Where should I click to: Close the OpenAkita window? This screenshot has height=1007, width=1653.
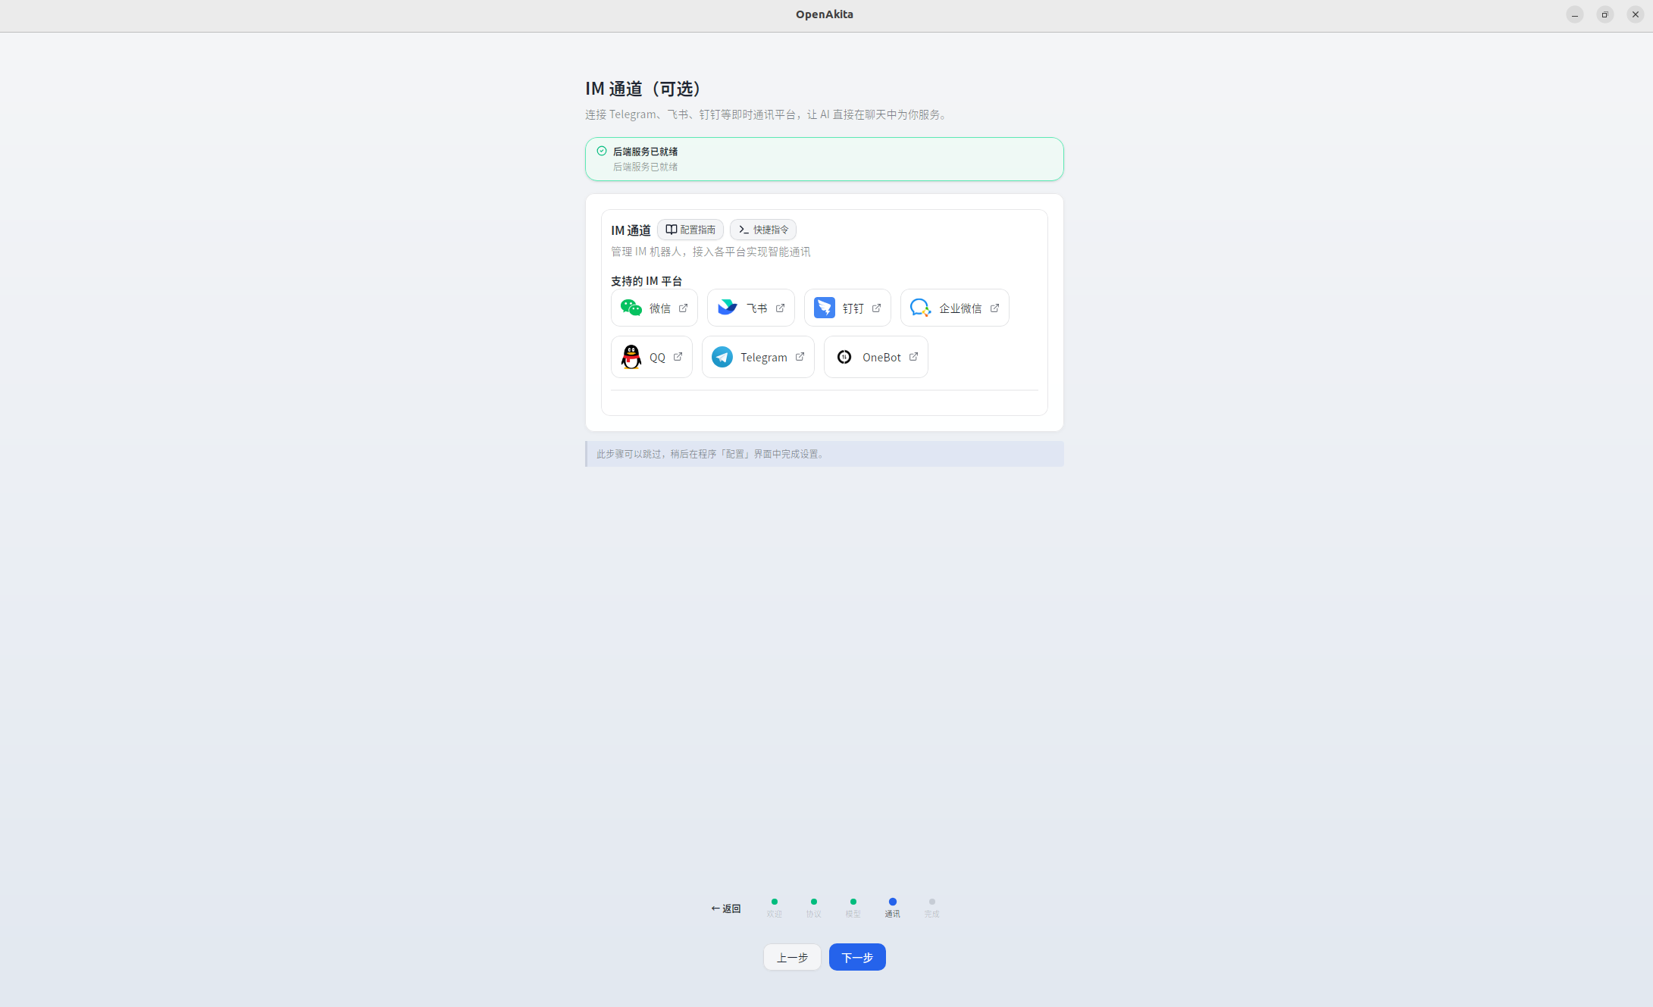1635,14
